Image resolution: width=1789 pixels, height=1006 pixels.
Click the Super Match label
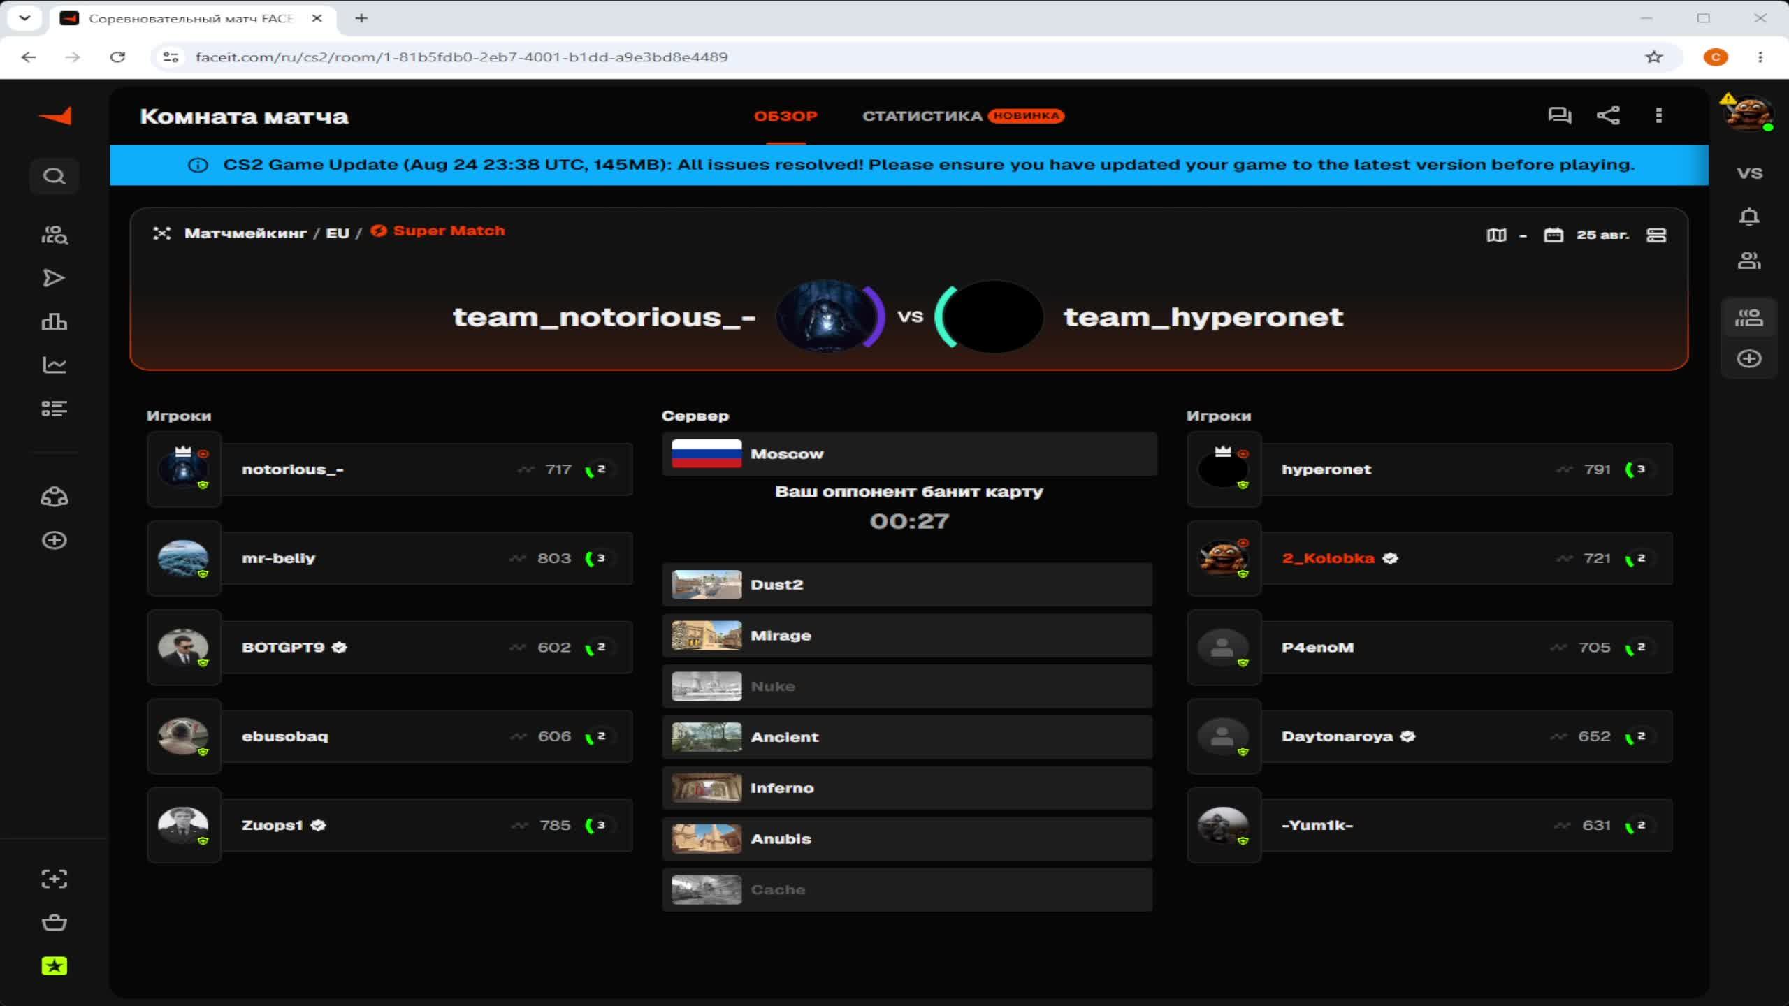point(449,231)
